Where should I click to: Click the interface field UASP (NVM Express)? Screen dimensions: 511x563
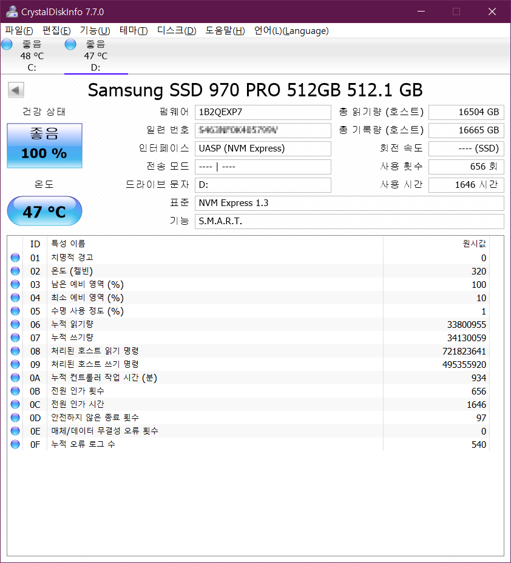263,148
